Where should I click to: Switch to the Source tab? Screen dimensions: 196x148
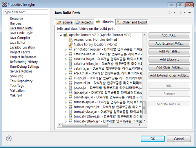(65, 22)
